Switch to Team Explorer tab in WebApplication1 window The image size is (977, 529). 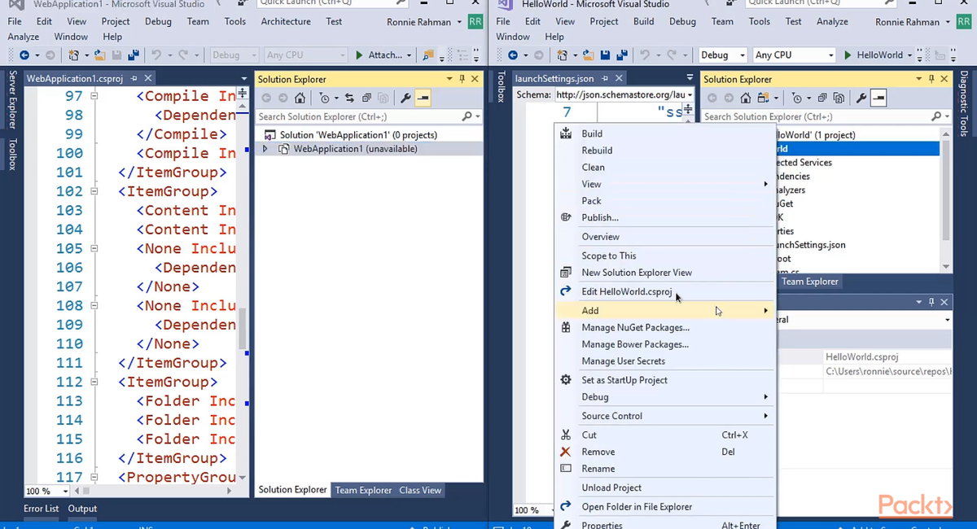[363, 490]
